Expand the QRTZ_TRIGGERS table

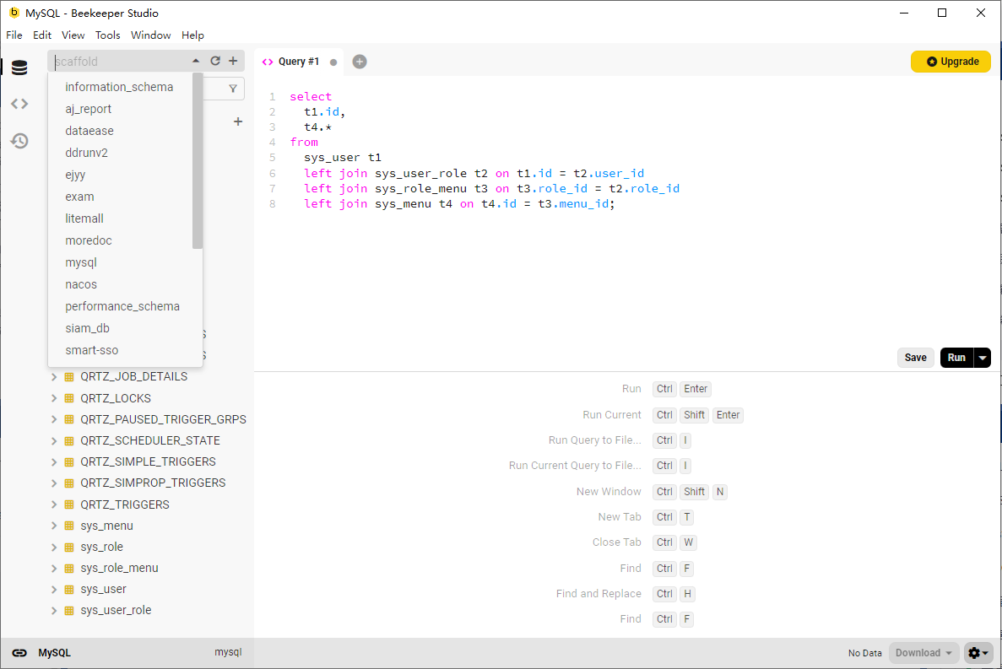pyautogui.click(x=53, y=504)
